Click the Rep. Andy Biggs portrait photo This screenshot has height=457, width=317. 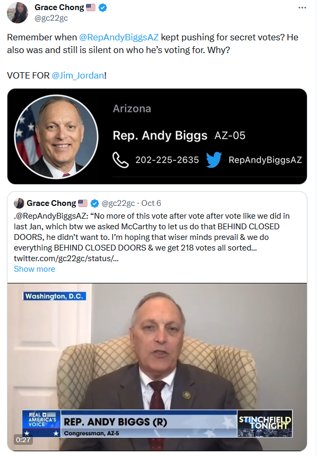coord(56,136)
